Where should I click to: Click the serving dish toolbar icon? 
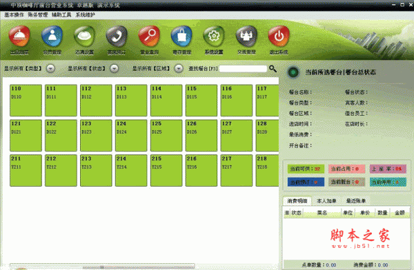(x=19, y=36)
